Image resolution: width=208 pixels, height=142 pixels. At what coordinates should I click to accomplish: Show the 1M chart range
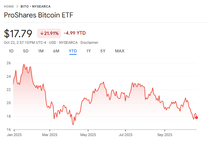point(41,51)
